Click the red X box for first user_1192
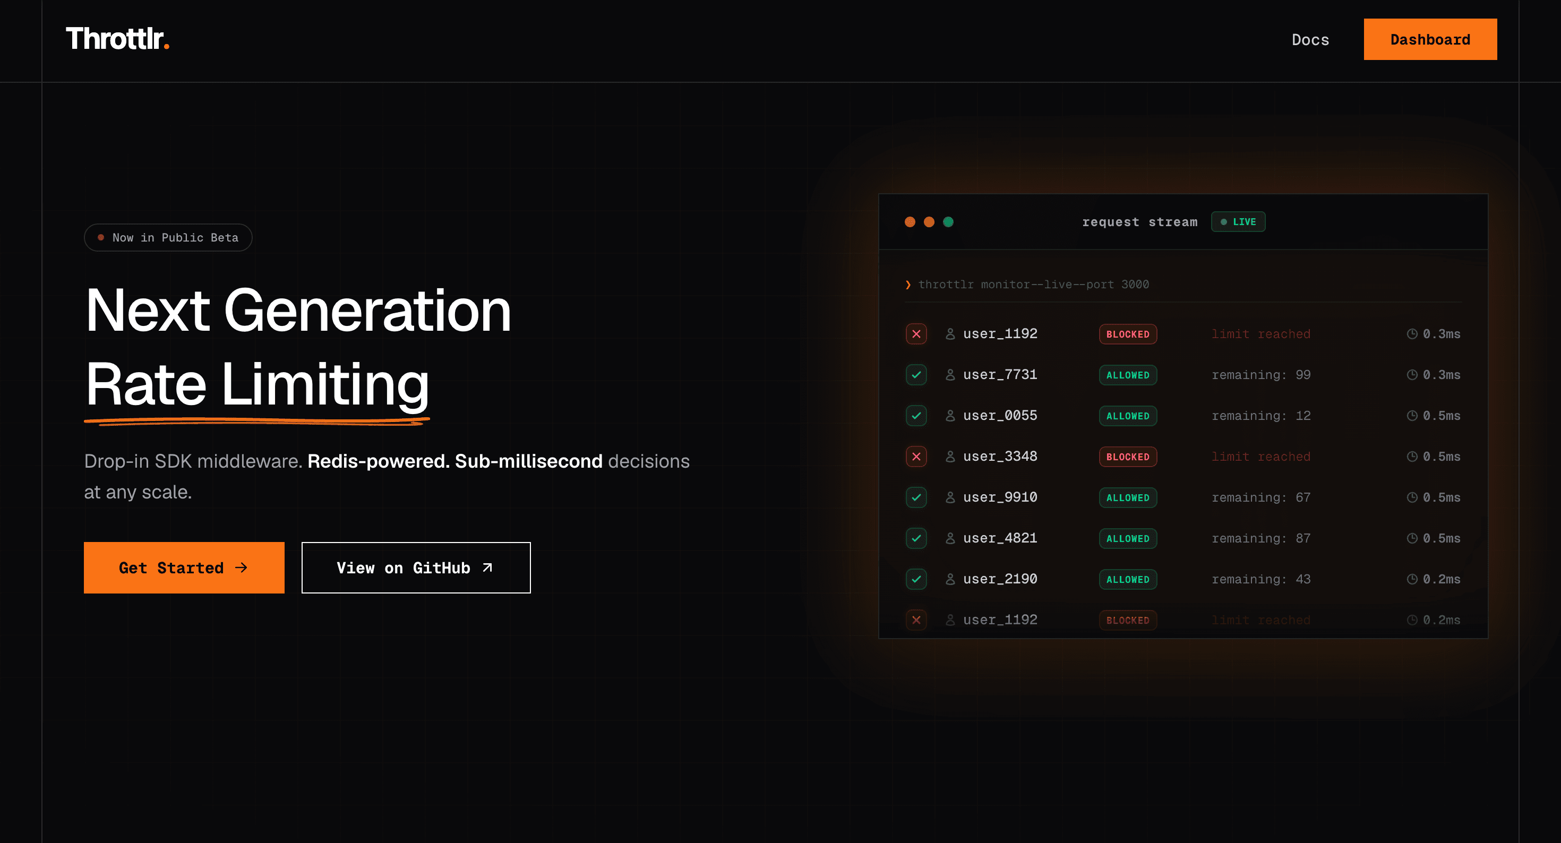The image size is (1561, 843). (916, 334)
